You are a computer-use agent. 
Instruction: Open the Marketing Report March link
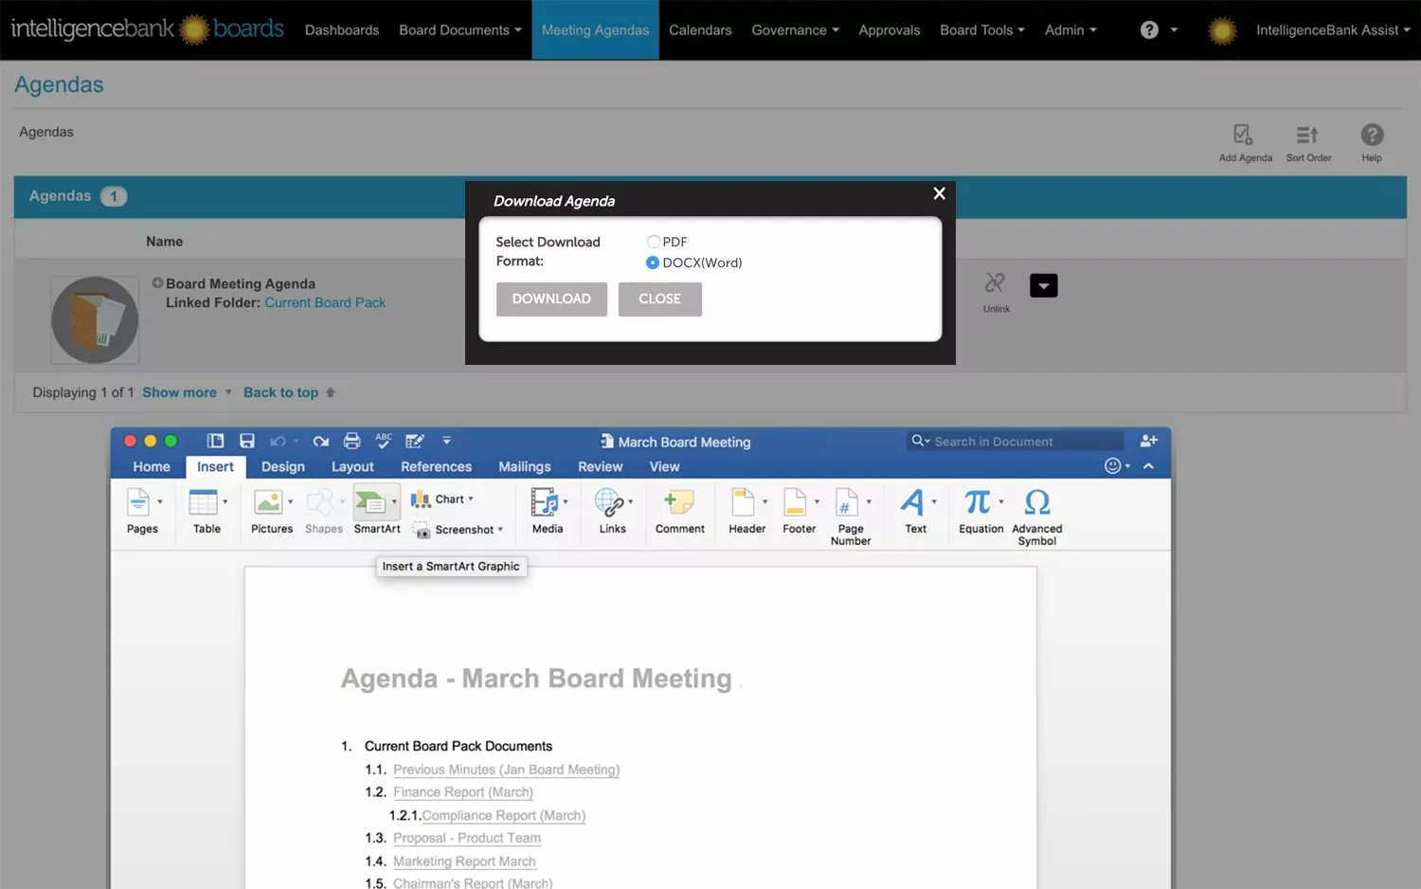tap(464, 862)
